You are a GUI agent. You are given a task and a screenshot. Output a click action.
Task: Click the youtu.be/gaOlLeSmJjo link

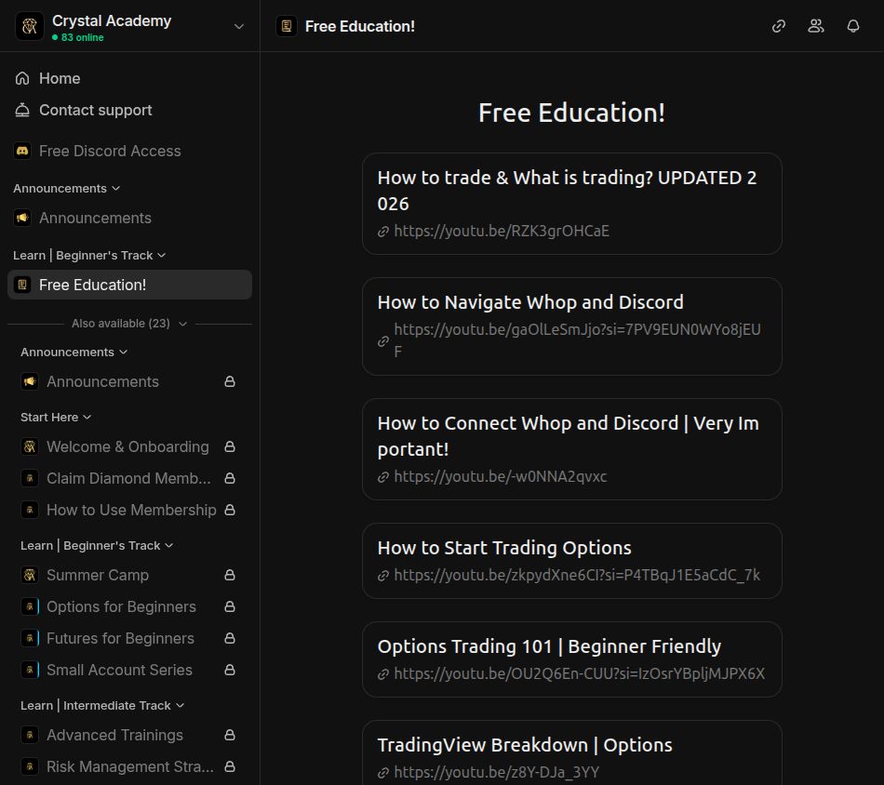[577, 339]
